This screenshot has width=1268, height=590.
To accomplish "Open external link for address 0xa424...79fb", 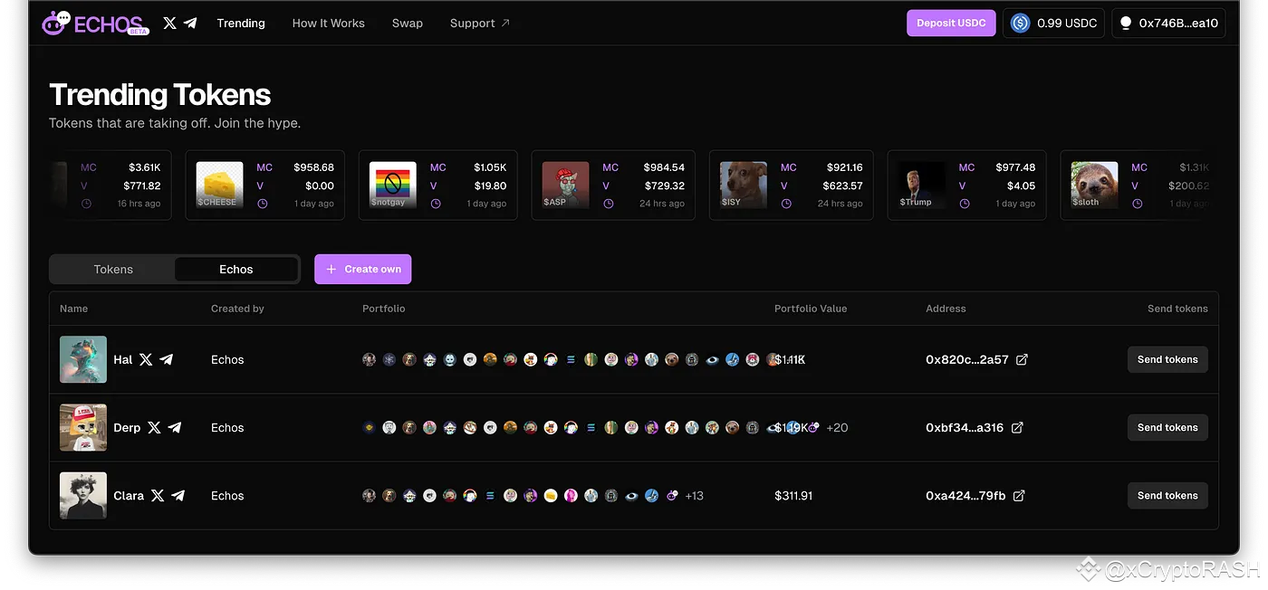I will point(1019,496).
